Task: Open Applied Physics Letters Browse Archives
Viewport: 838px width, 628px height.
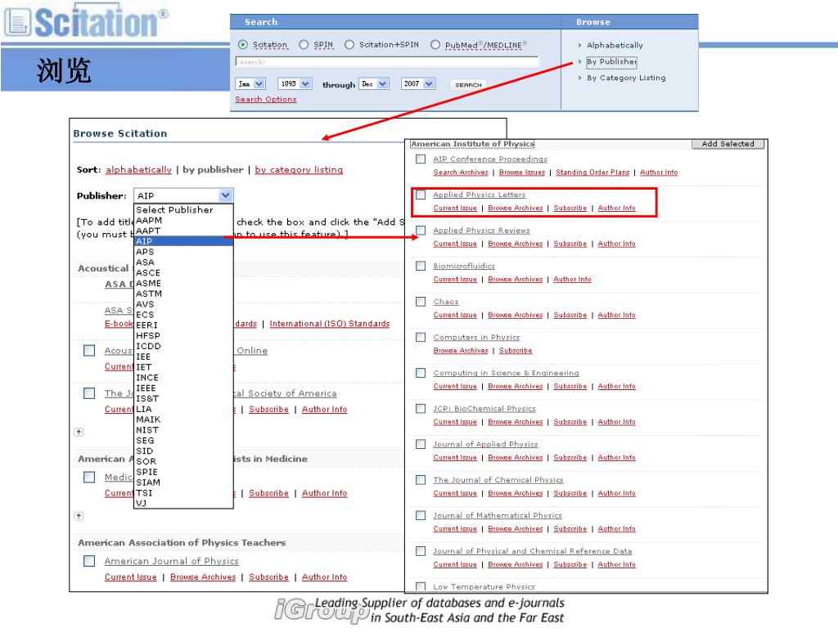Action: point(516,209)
